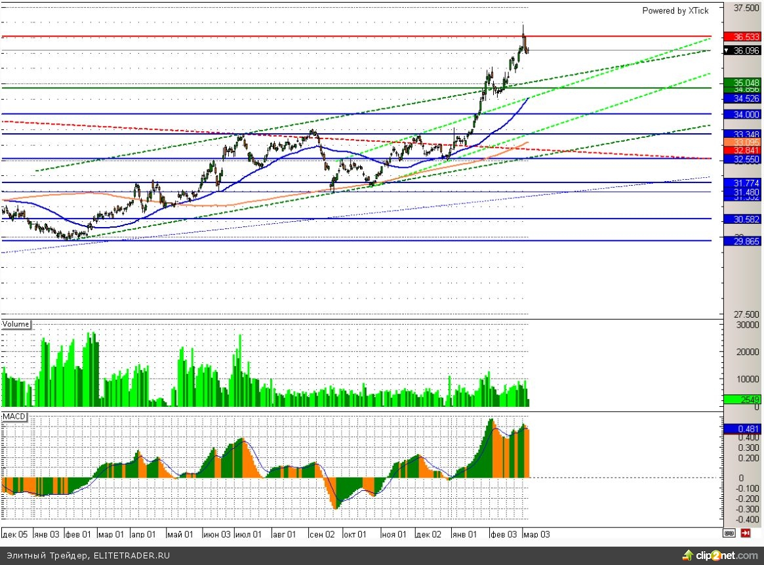Screen dimensions: 764x565
Task: Select the Volume panel label
Action: [16, 324]
